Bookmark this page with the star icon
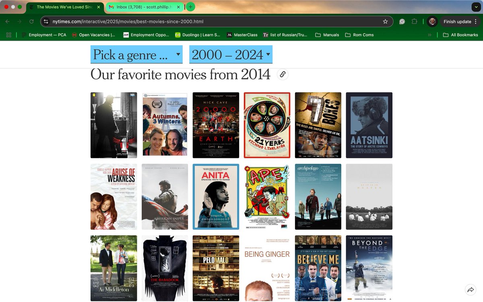The image size is (483, 302). tap(385, 21)
